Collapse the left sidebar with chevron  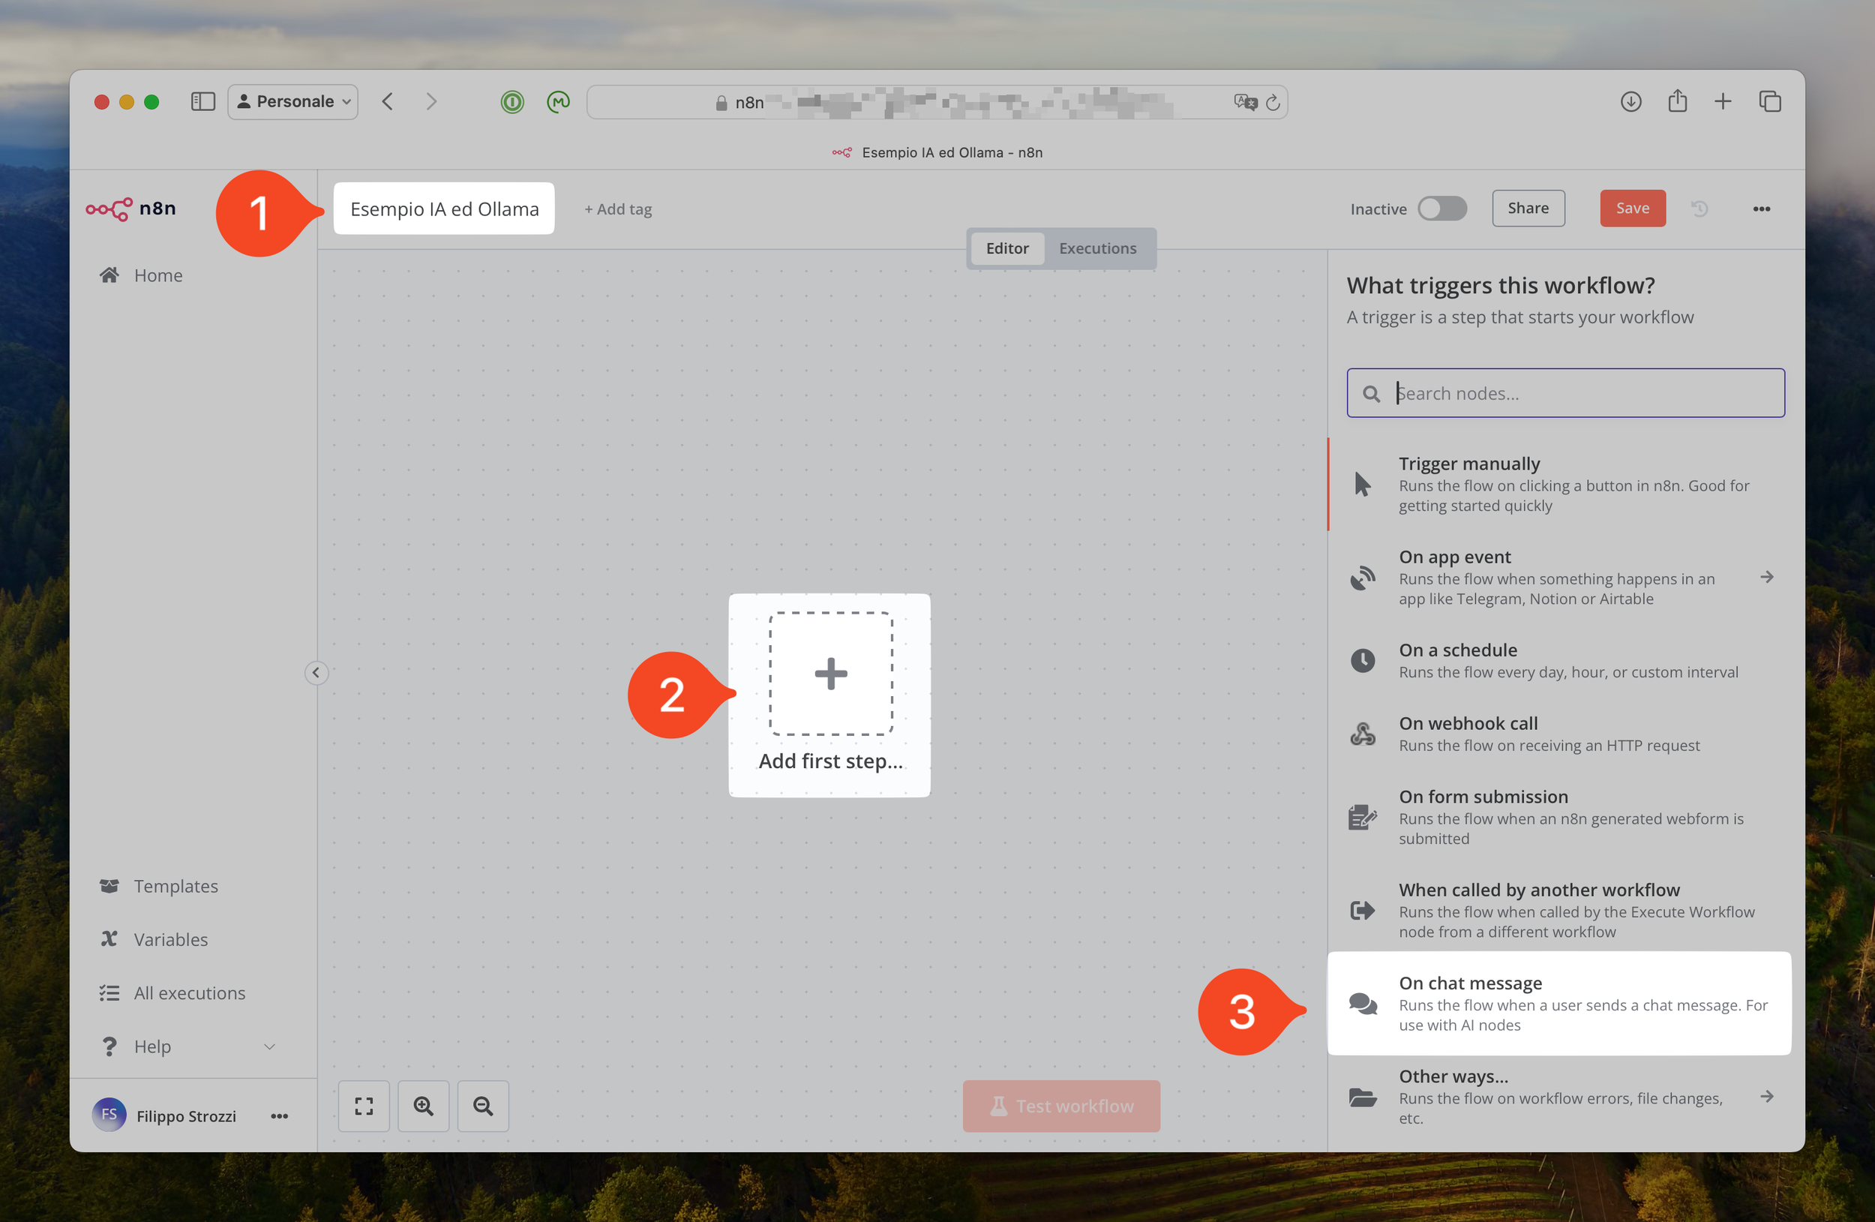click(316, 672)
